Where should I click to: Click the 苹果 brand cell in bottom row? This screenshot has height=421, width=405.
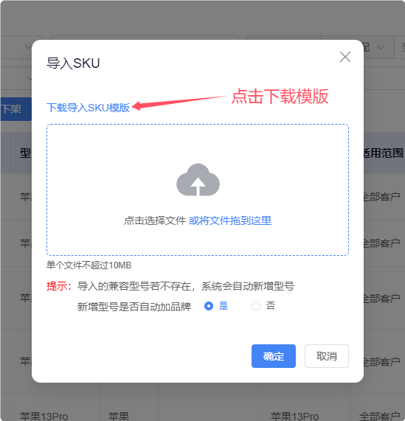(x=119, y=416)
